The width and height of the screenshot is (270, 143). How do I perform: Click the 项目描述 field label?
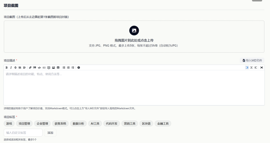click(x=9, y=60)
